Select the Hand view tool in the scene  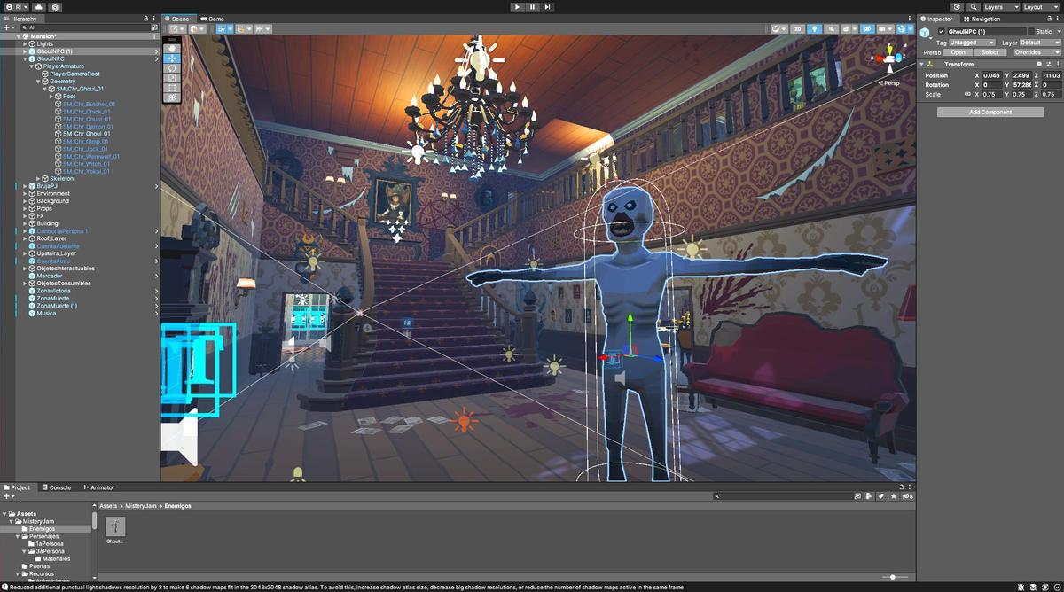(x=172, y=48)
